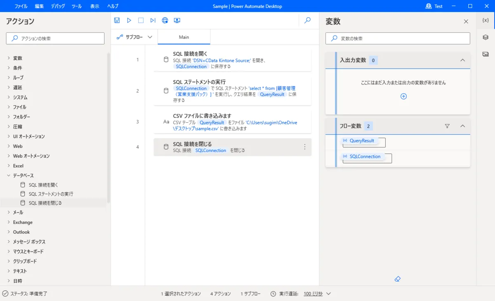This screenshot has width=495, height=301.
Task: Run the flow
Action: pyautogui.click(x=129, y=20)
